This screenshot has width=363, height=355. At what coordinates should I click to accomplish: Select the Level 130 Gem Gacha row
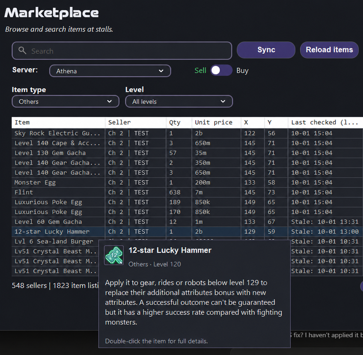(187, 153)
